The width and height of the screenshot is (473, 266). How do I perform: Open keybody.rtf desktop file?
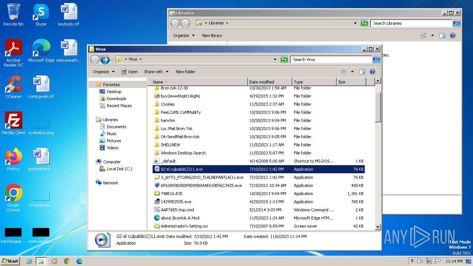[68, 15]
